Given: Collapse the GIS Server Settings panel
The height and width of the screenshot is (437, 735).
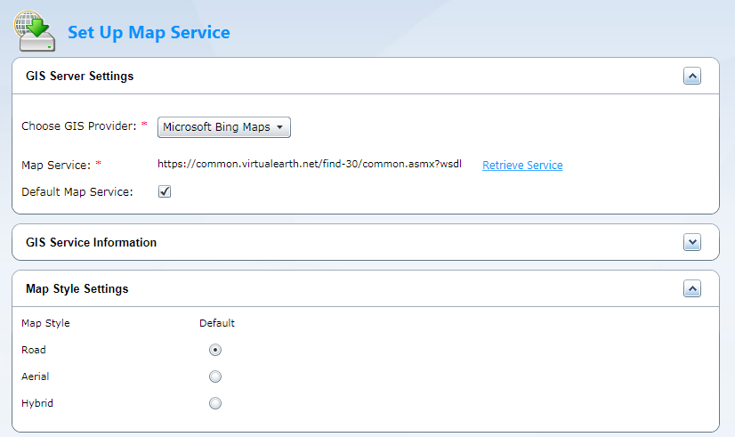Looking at the screenshot, I should tap(692, 76).
